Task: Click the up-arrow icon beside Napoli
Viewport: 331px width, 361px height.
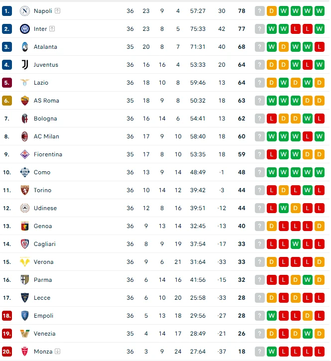Action: (58, 11)
